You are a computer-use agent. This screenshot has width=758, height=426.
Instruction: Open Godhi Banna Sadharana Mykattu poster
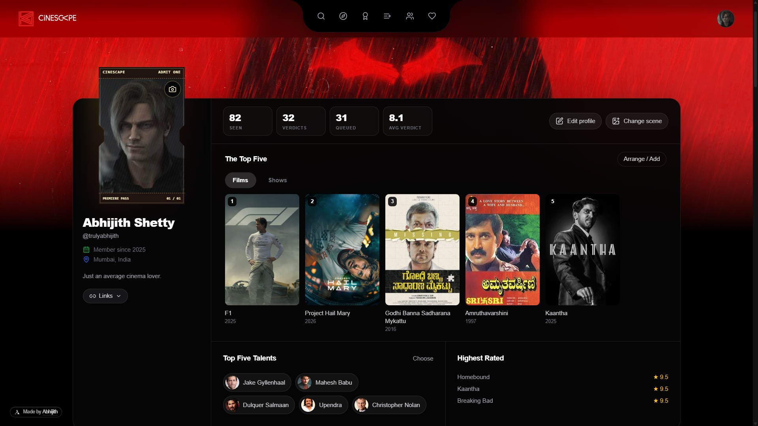tap(422, 250)
